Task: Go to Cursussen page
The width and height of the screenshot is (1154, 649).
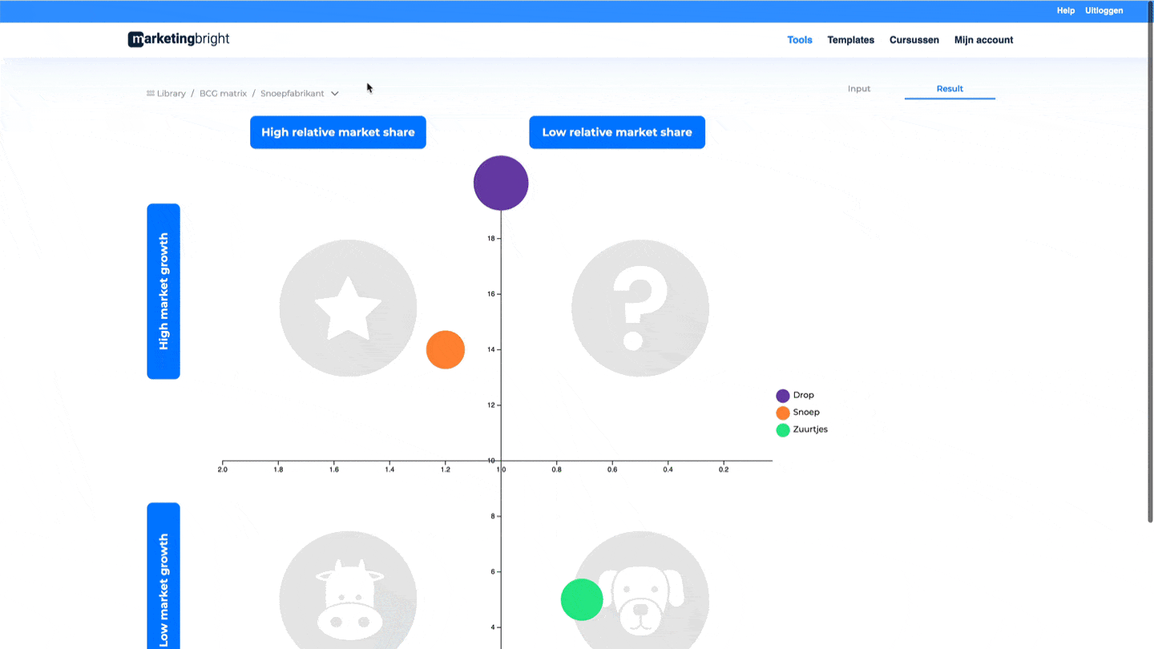Action: click(914, 40)
